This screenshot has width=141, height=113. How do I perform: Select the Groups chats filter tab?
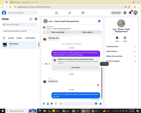click(x=19, y=38)
